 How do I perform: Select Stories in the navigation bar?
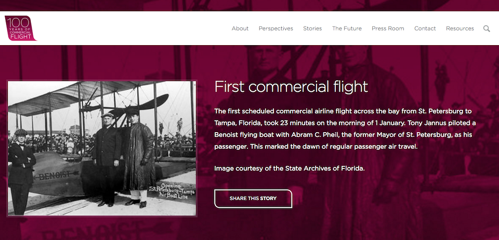312,29
